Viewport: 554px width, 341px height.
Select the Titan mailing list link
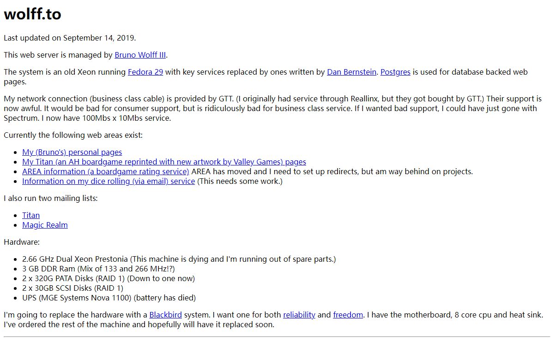pos(31,215)
